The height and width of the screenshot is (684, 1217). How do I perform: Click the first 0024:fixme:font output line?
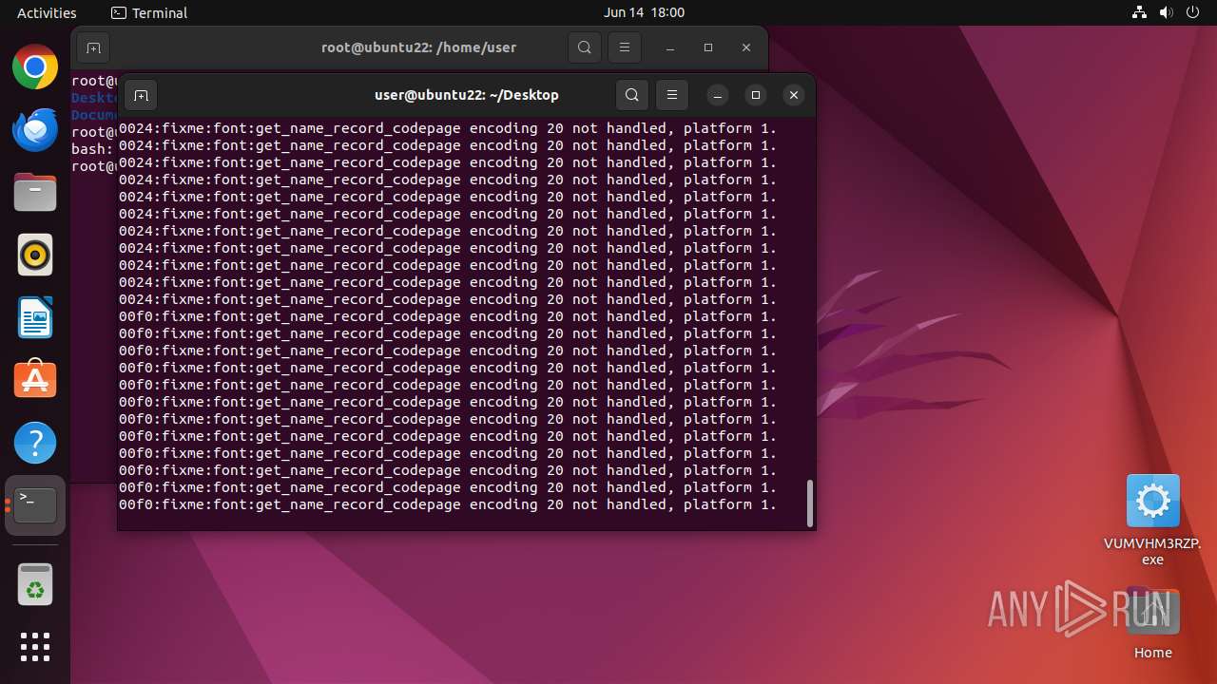coord(448,128)
